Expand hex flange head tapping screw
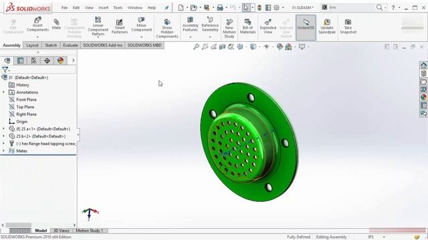 coord(3,143)
